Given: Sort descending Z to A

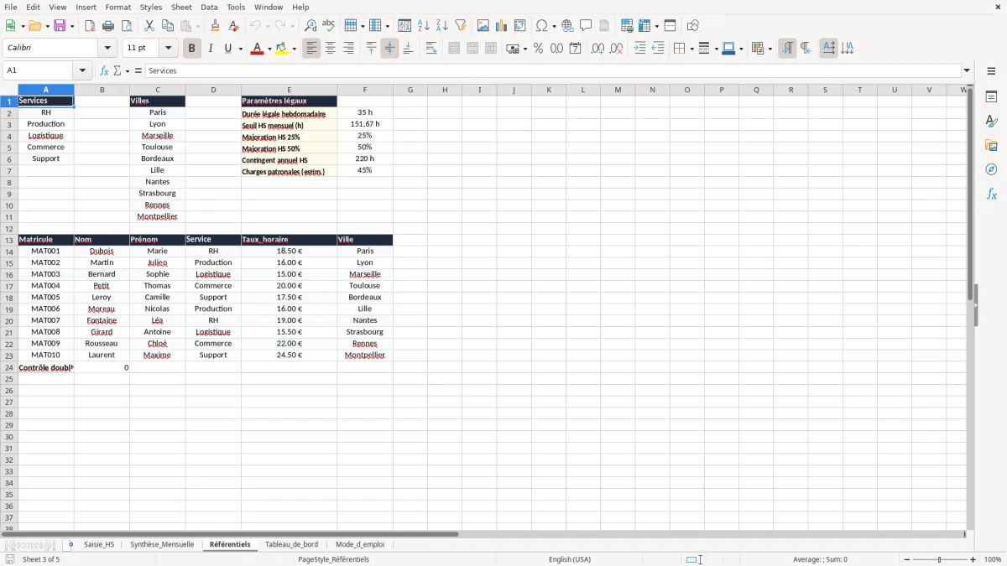Looking at the screenshot, I should pyautogui.click(x=442, y=26).
